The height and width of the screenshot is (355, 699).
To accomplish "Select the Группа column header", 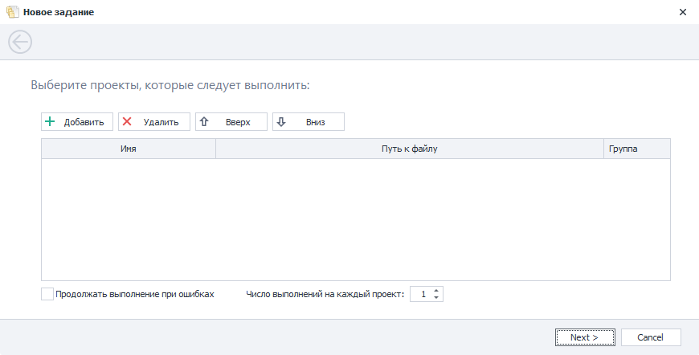I will click(636, 149).
